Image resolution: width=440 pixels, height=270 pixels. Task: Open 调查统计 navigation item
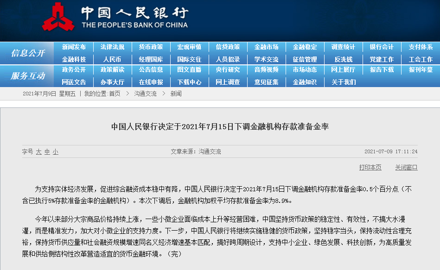point(343,47)
